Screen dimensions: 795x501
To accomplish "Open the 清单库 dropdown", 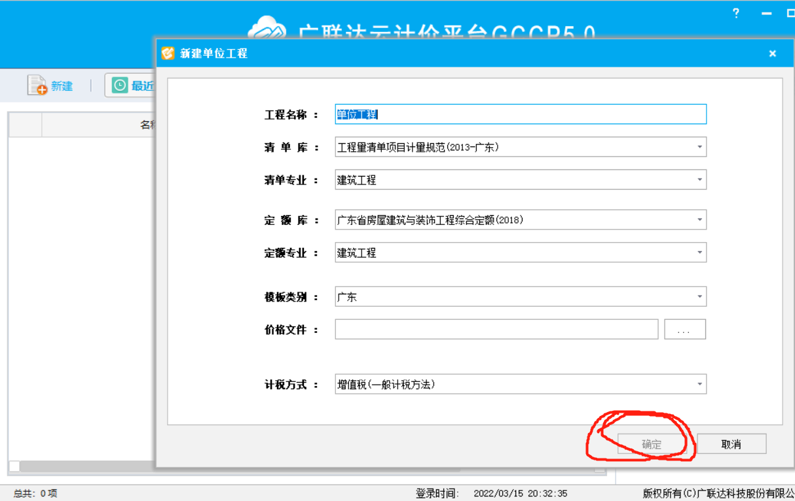I will [x=521, y=147].
